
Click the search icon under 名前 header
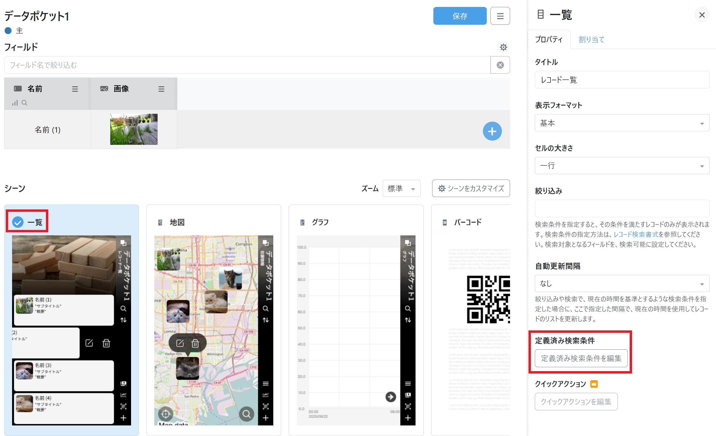tap(24, 103)
